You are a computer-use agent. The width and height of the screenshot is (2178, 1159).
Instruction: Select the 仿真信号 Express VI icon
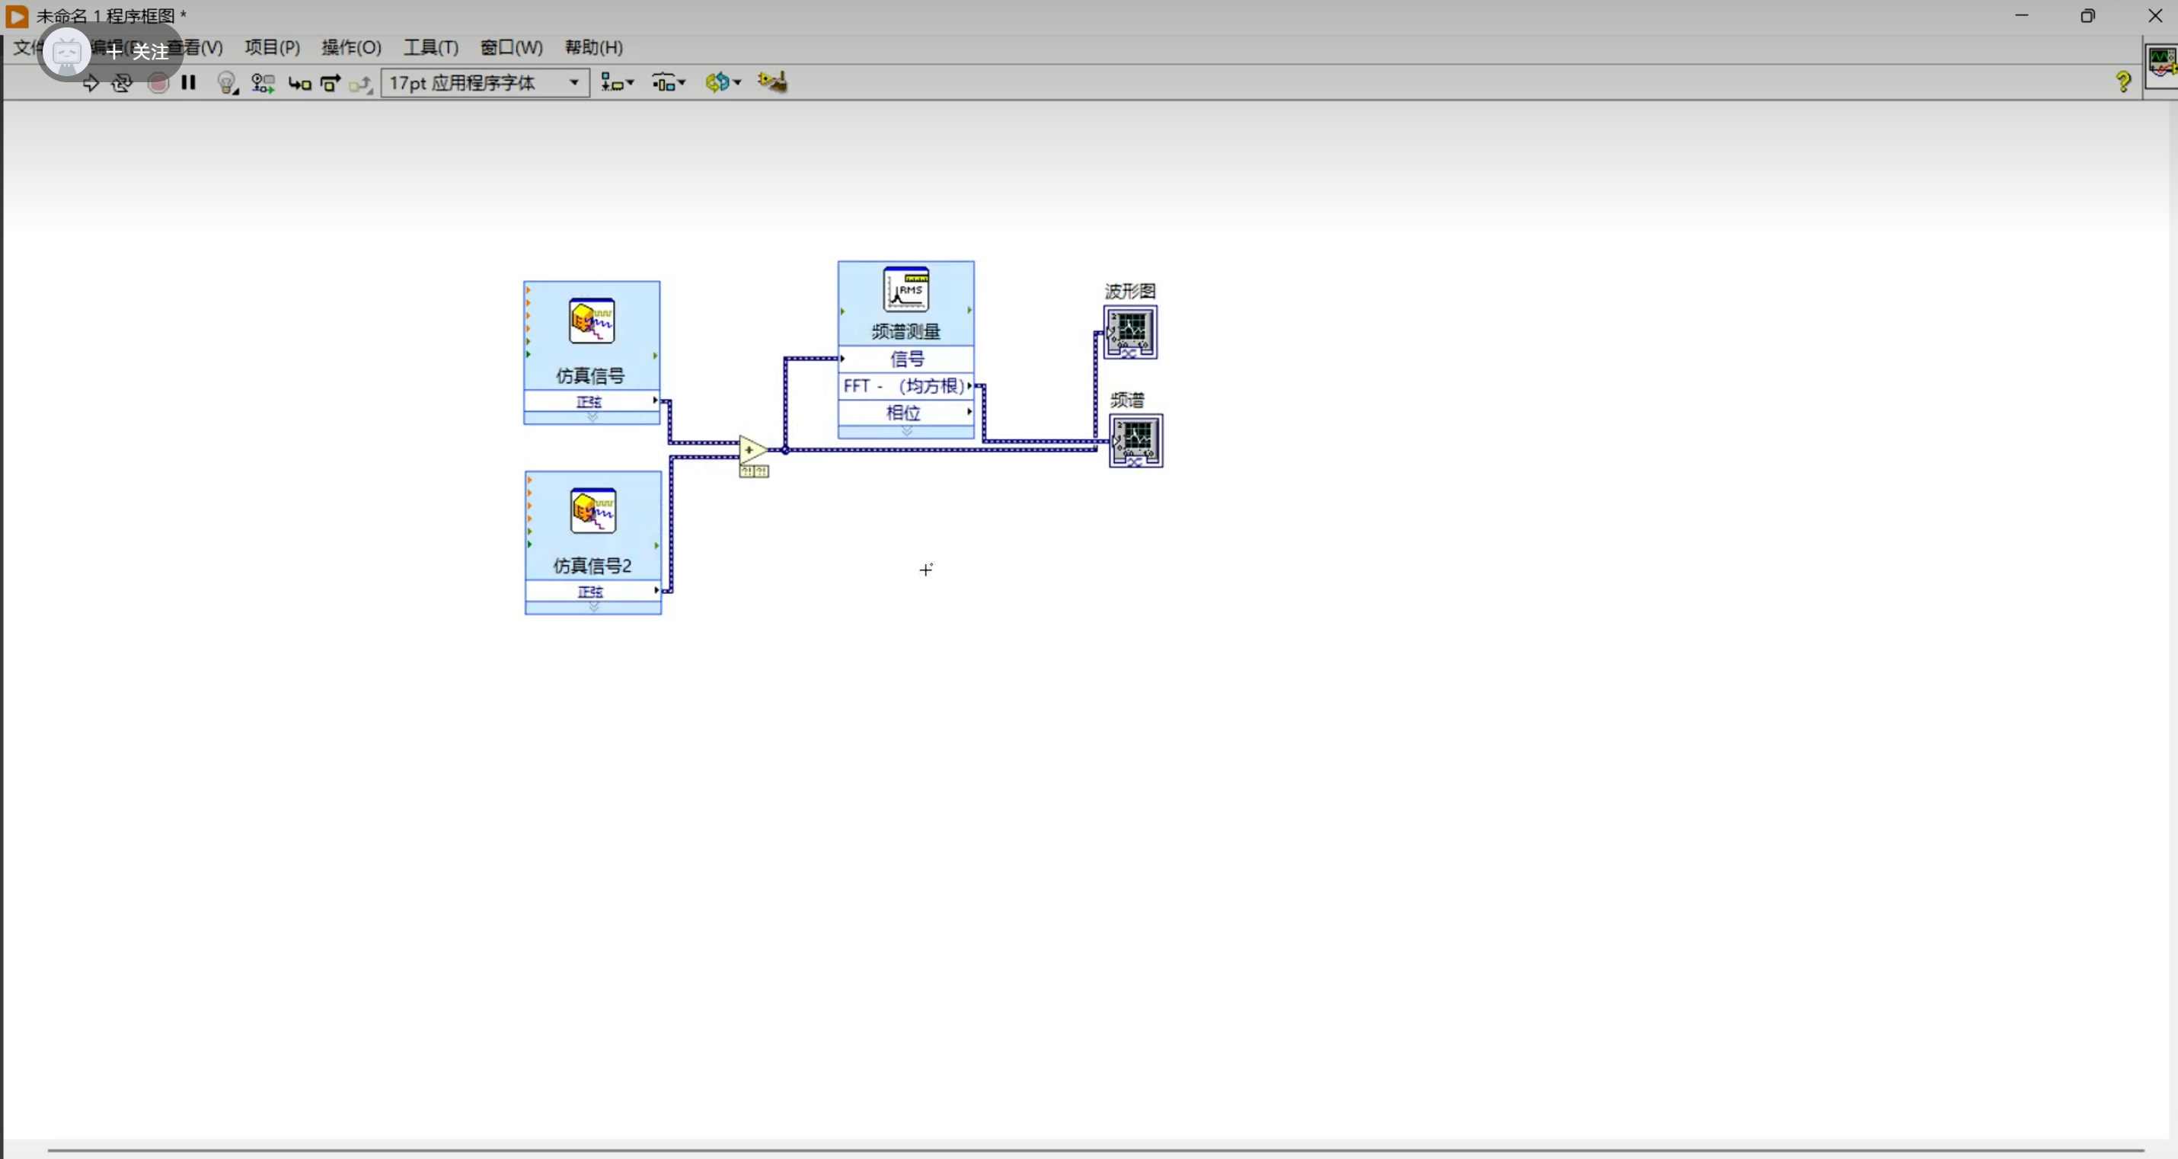click(x=592, y=321)
